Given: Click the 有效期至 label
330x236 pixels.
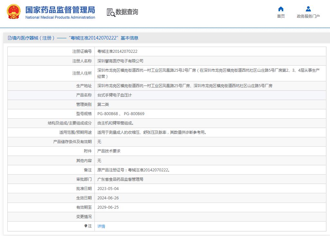Looking at the screenshot, I should (84, 207).
